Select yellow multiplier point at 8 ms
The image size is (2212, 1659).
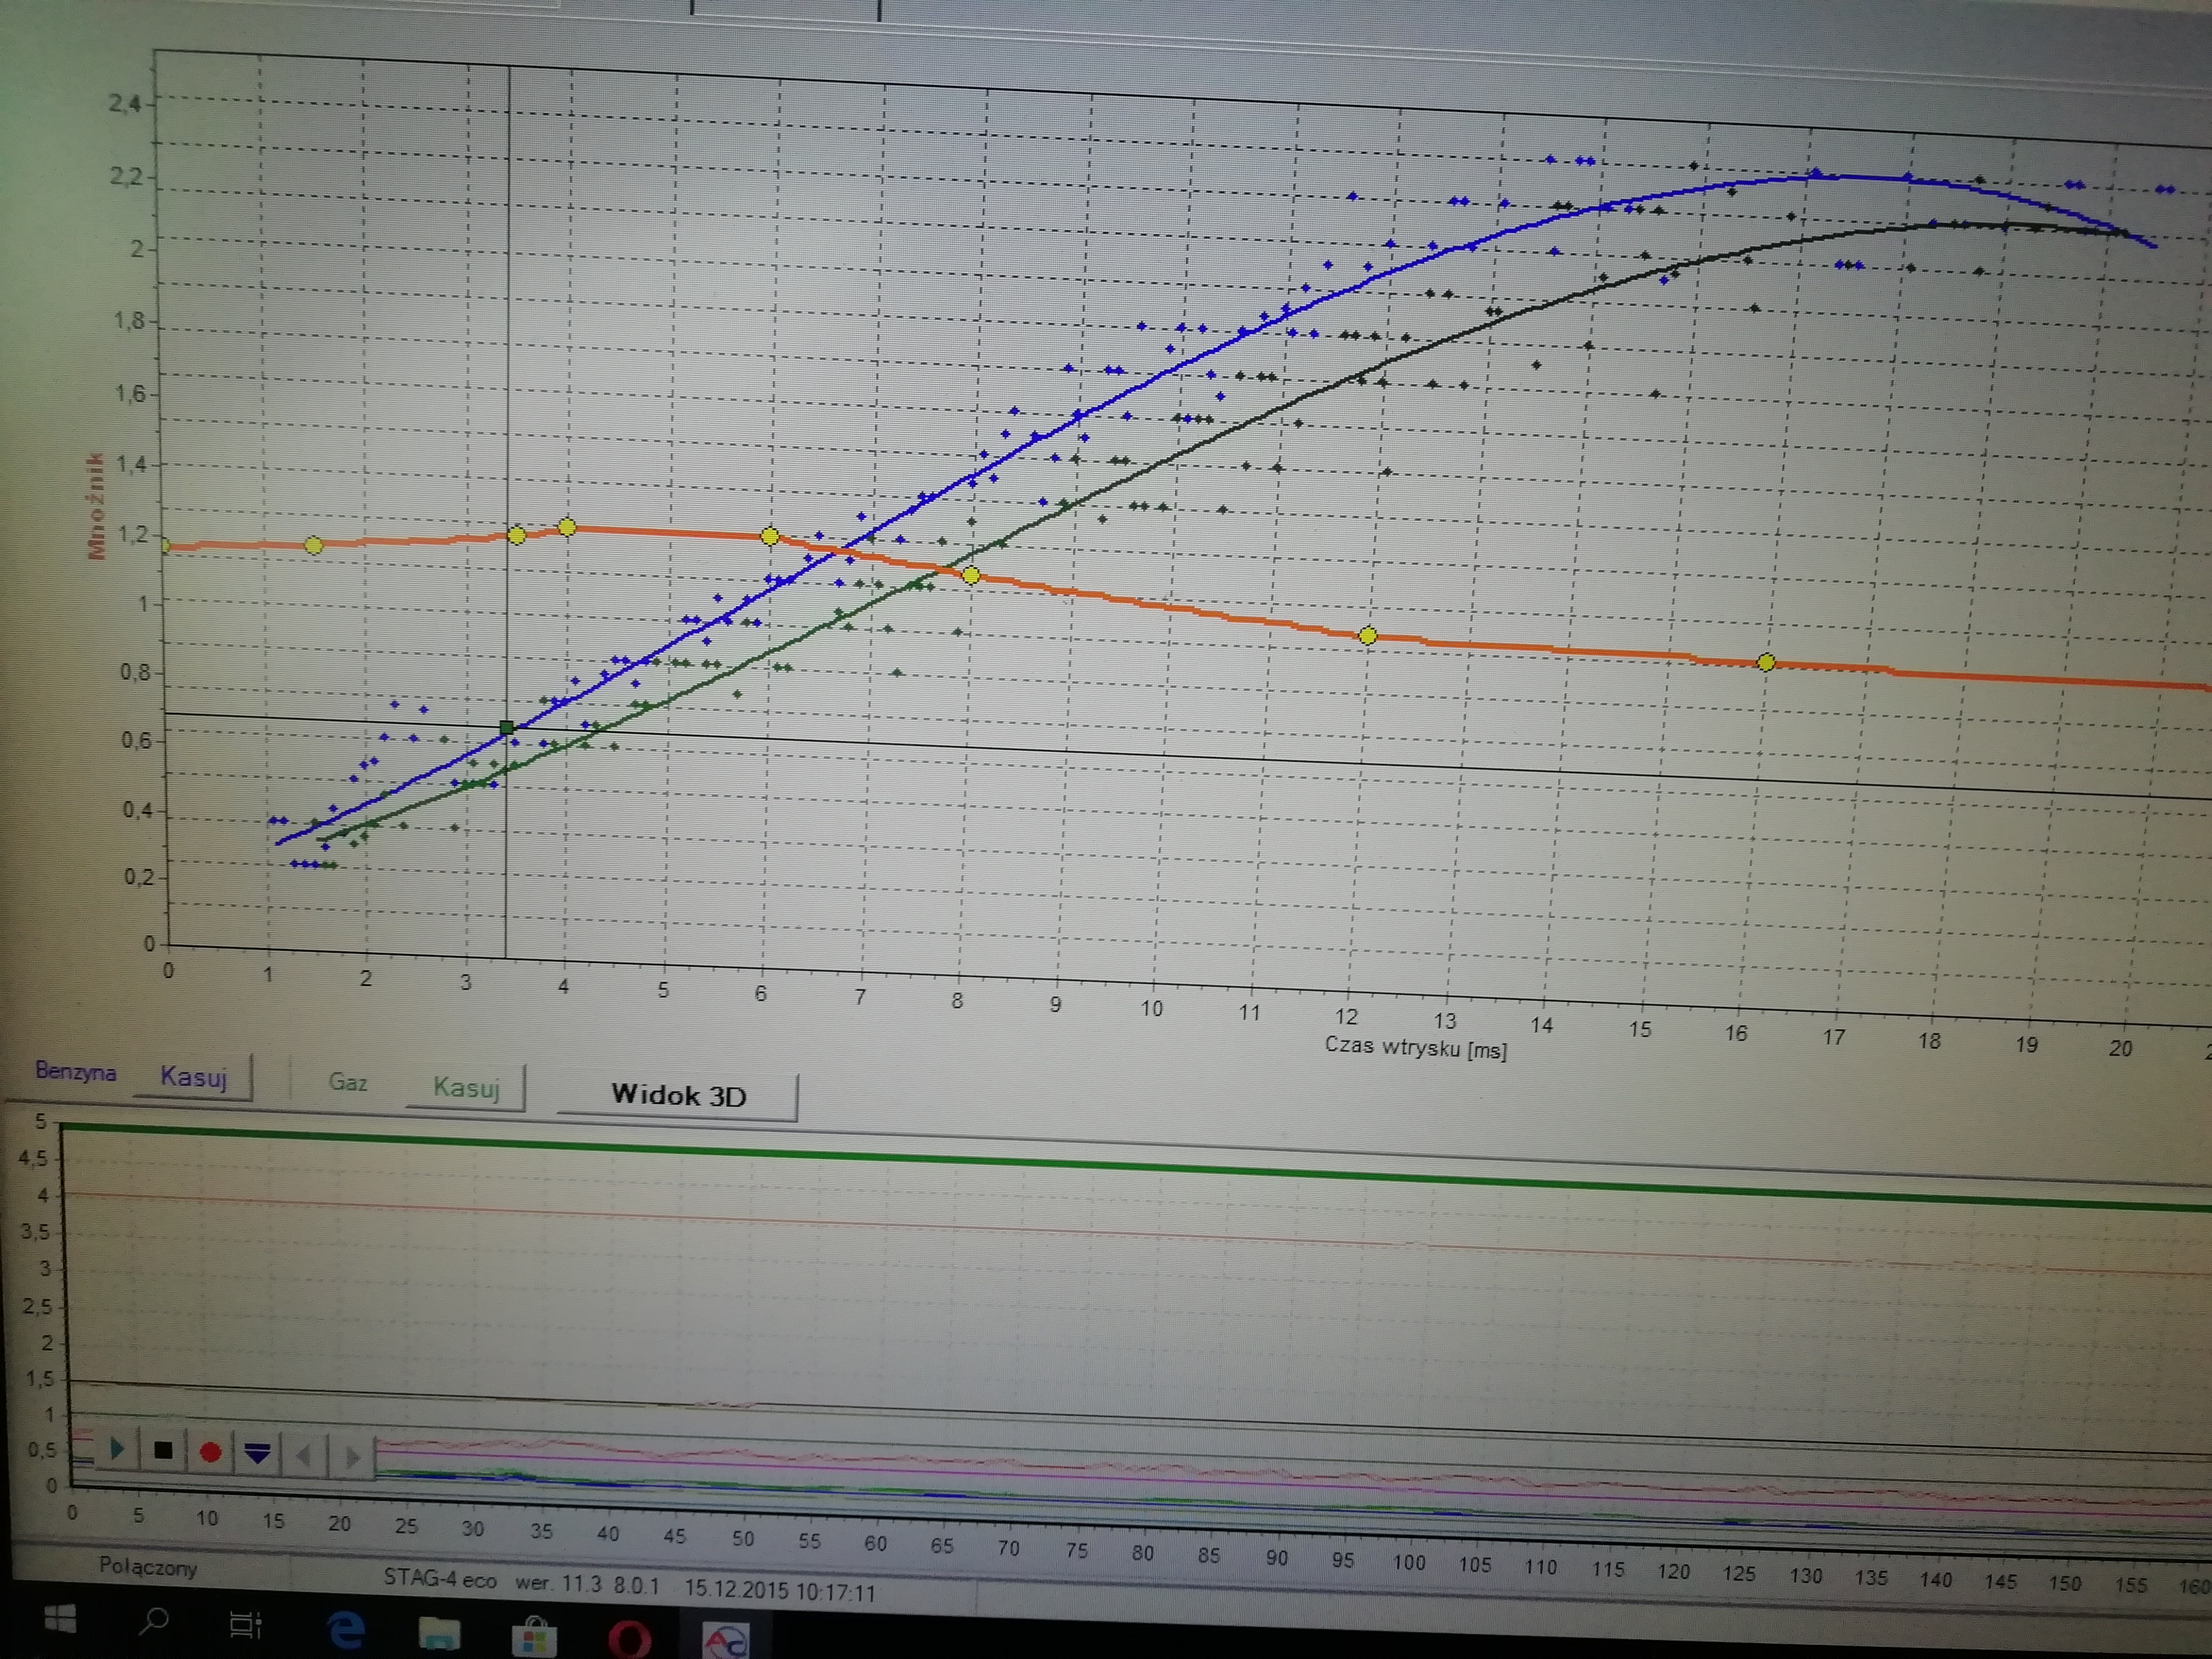click(970, 575)
